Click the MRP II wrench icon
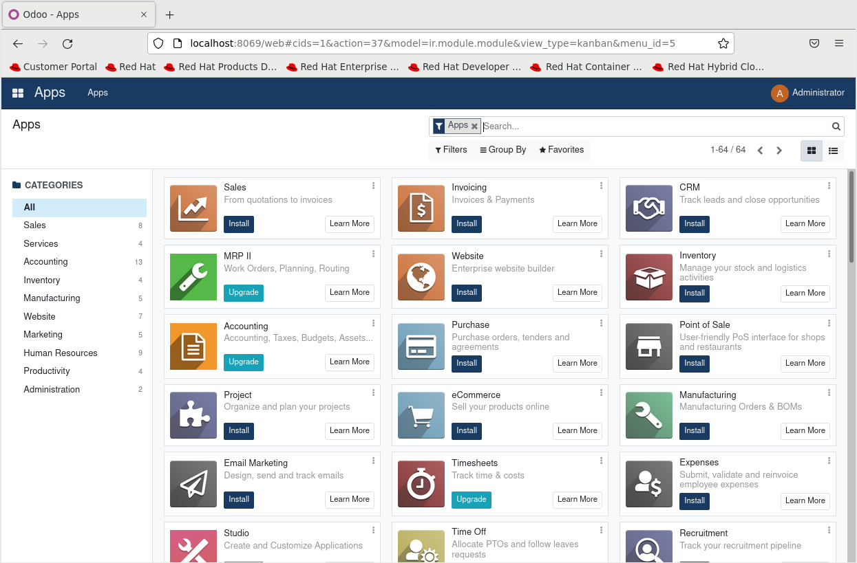This screenshot has height=563, width=857. click(x=193, y=277)
